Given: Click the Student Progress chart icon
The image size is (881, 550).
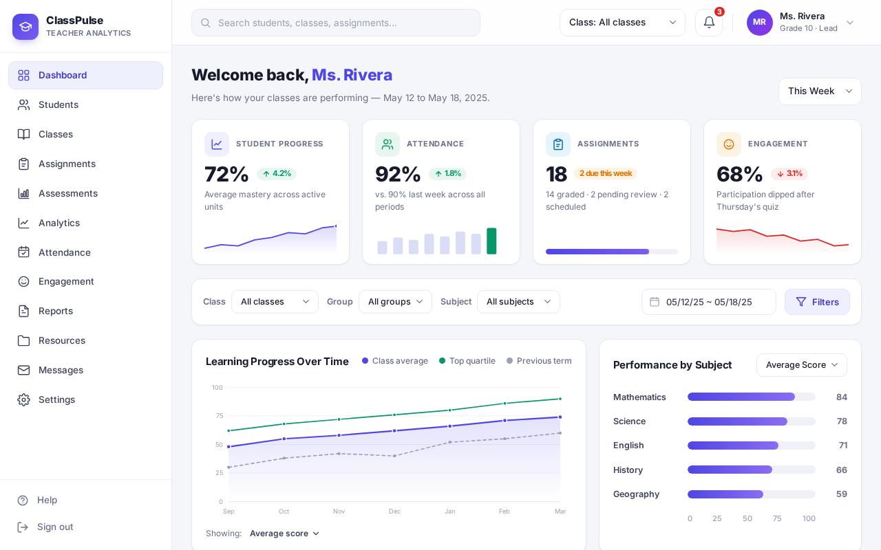Looking at the screenshot, I should pos(217,144).
